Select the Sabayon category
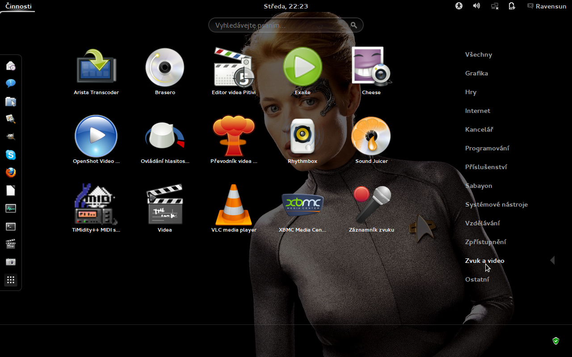This screenshot has height=357, width=572. 479,186
